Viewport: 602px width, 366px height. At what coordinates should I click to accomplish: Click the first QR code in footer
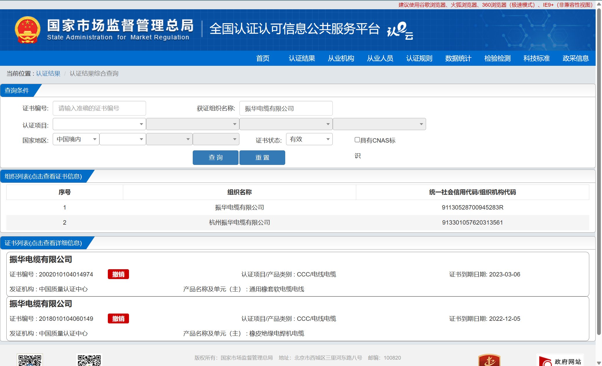(x=30, y=360)
